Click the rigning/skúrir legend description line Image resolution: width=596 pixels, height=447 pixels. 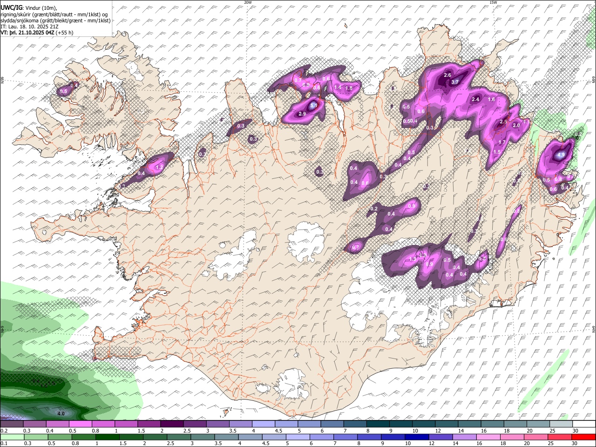coord(54,14)
